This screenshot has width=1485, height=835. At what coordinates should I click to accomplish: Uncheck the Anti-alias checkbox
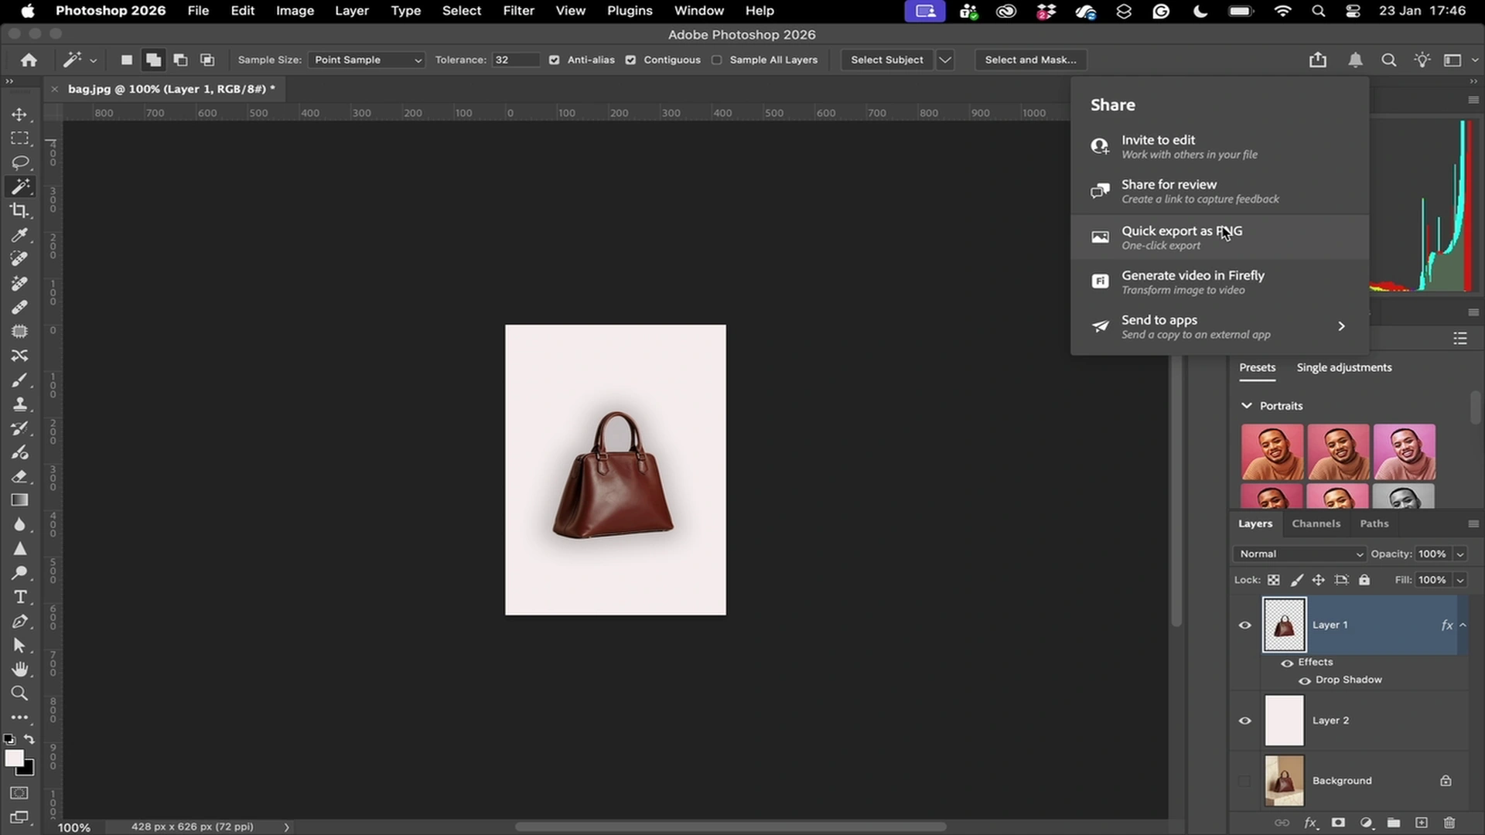[554, 60]
